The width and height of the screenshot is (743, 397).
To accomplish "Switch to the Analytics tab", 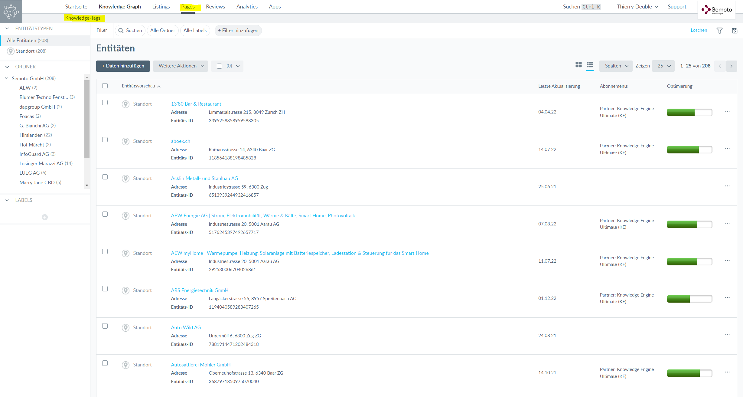I will pyautogui.click(x=247, y=7).
